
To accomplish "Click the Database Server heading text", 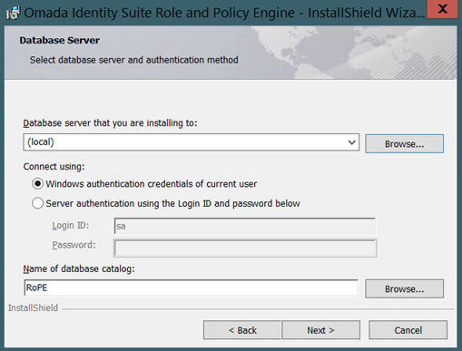I will click(x=60, y=40).
